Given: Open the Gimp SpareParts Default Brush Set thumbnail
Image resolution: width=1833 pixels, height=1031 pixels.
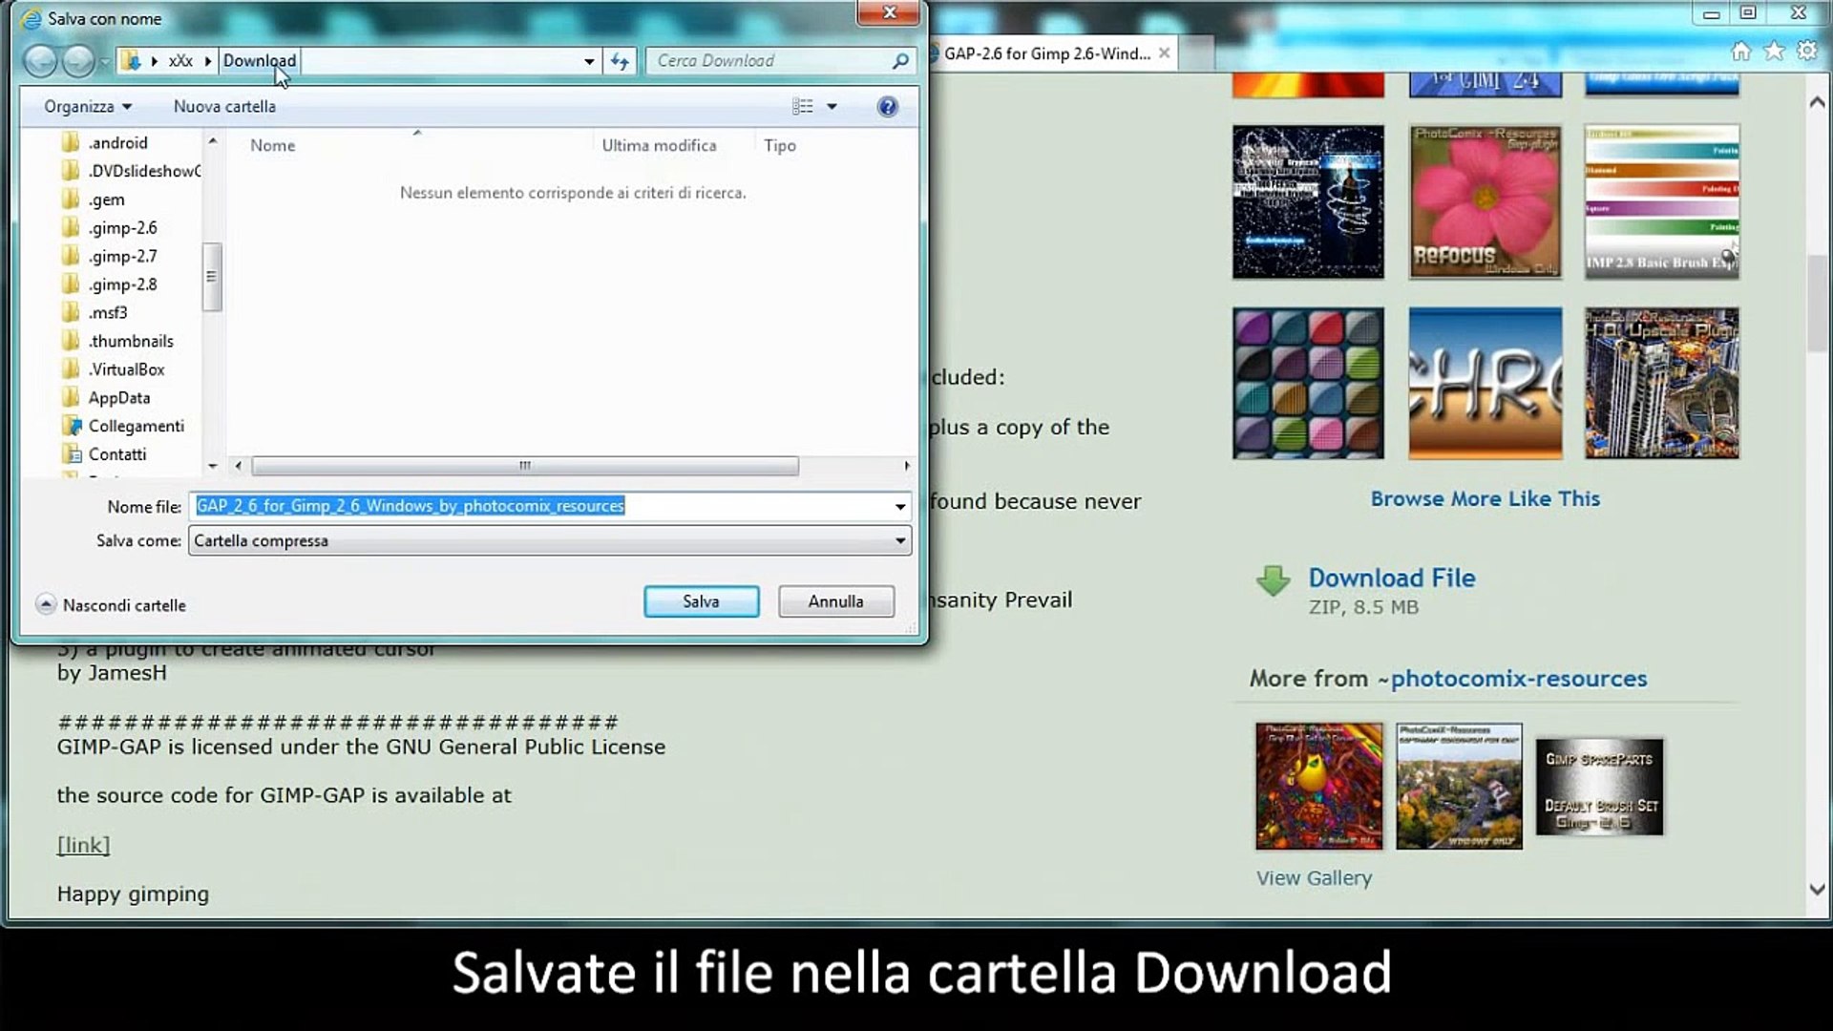Looking at the screenshot, I should pos(1599,787).
